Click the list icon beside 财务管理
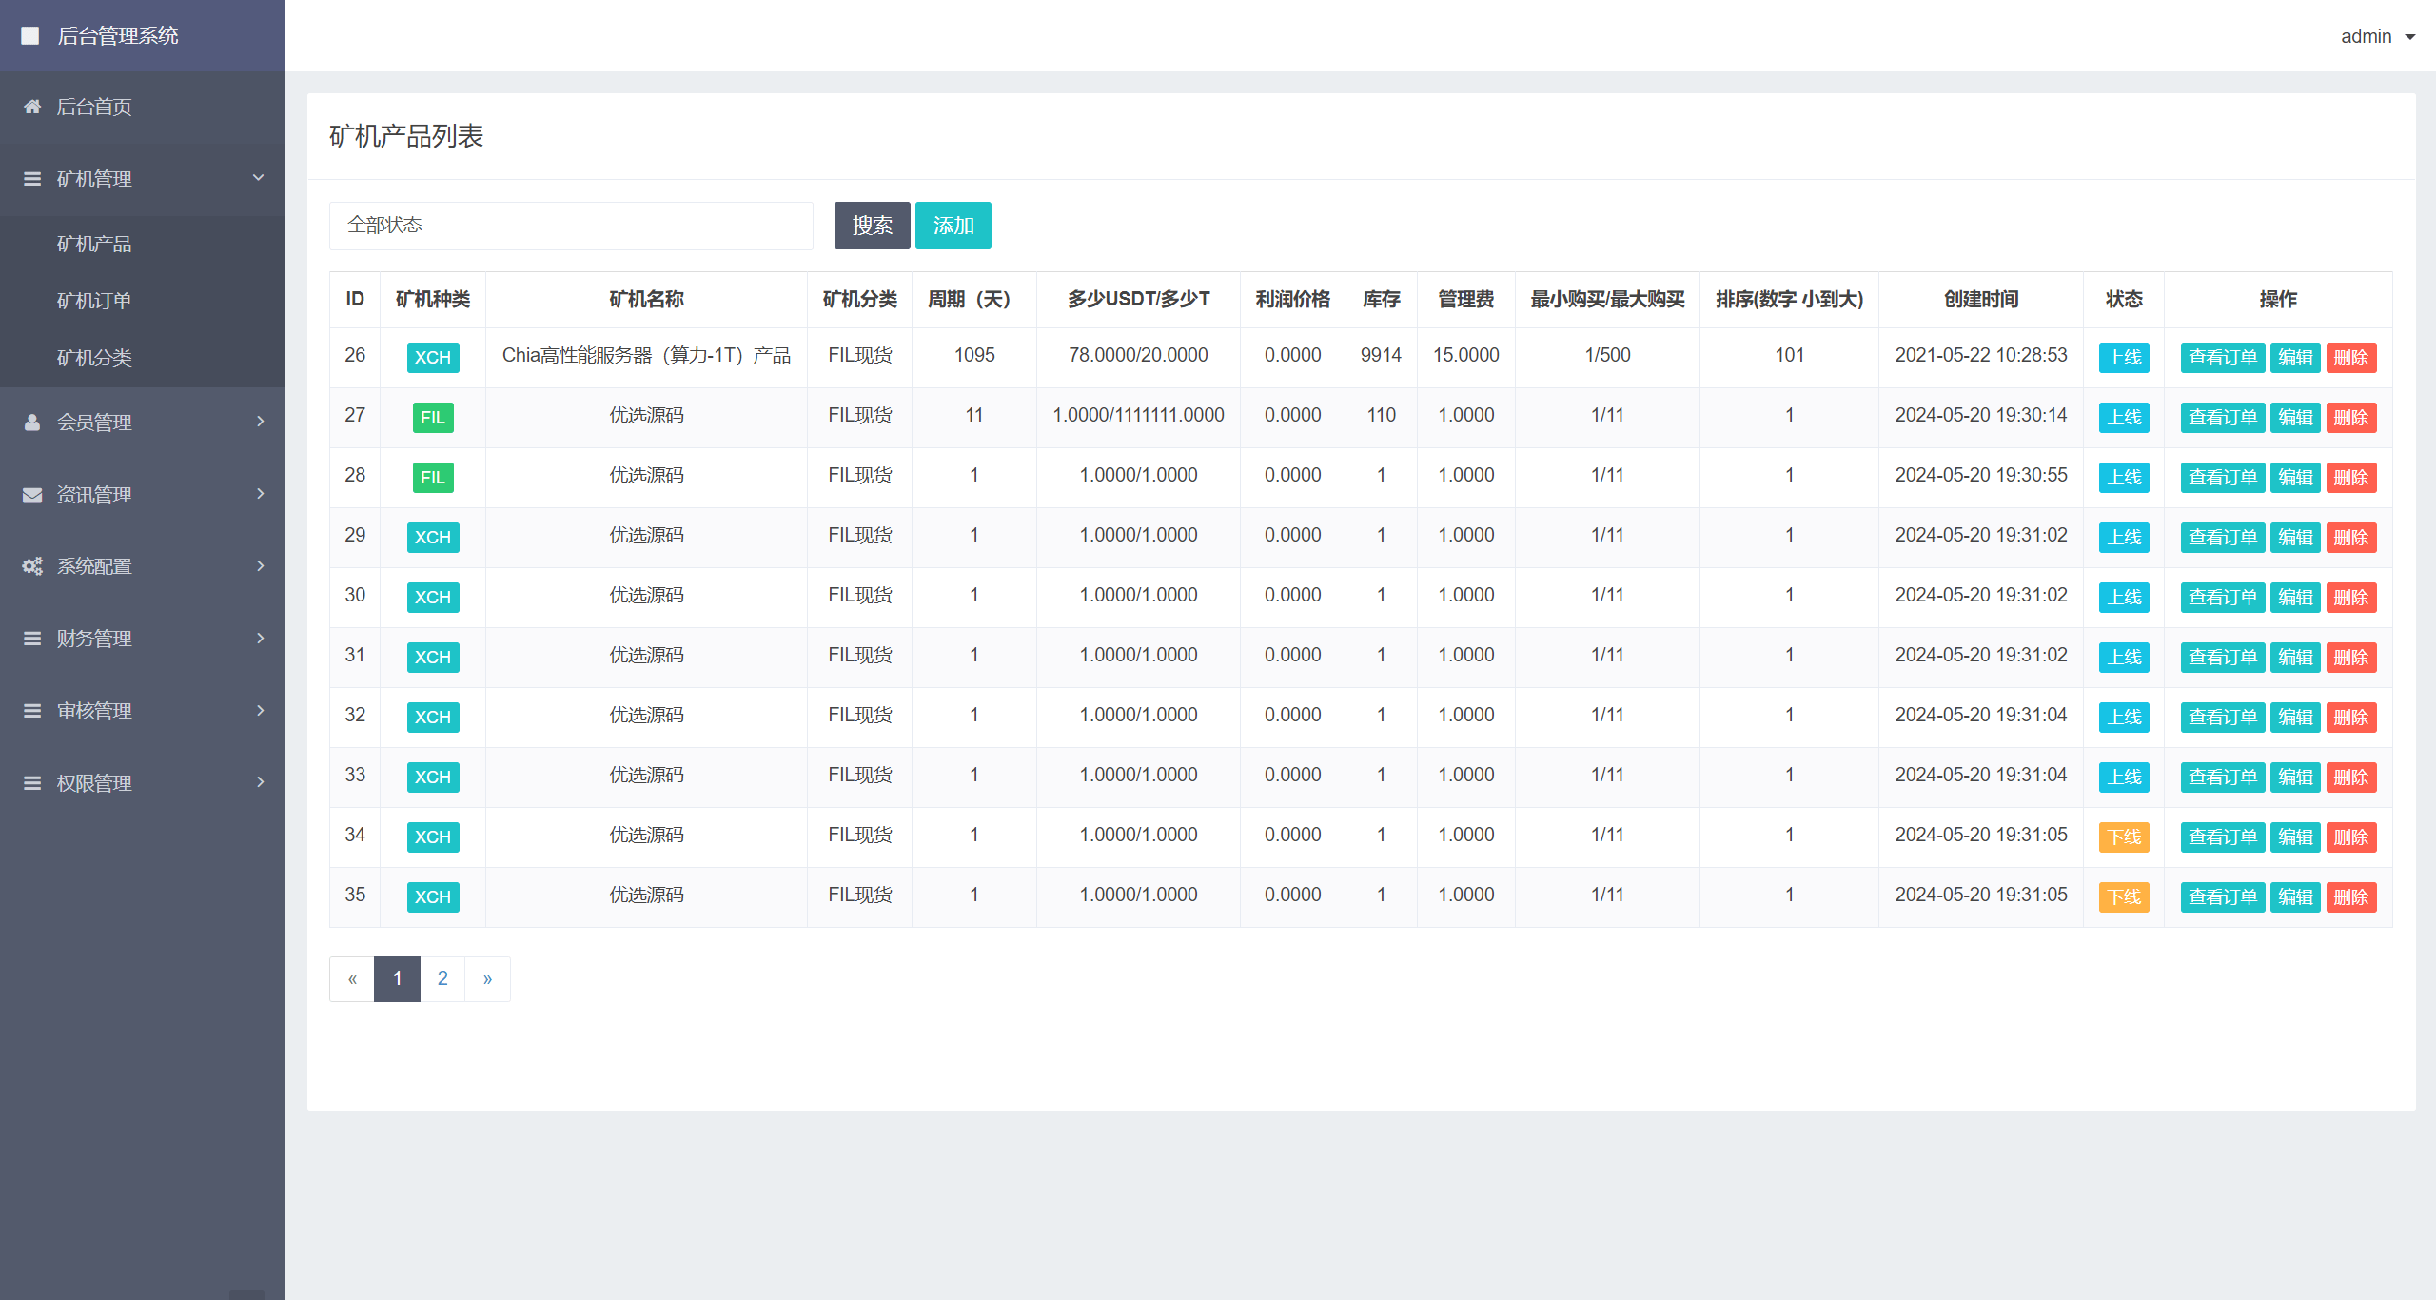Viewport: 2436px width, 1300px height. click(32, 639)
